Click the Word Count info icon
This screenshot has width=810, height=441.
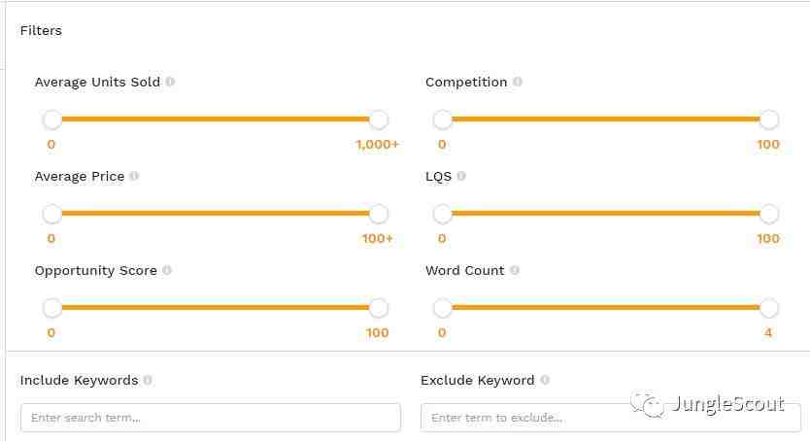click(x=515, y=270)
